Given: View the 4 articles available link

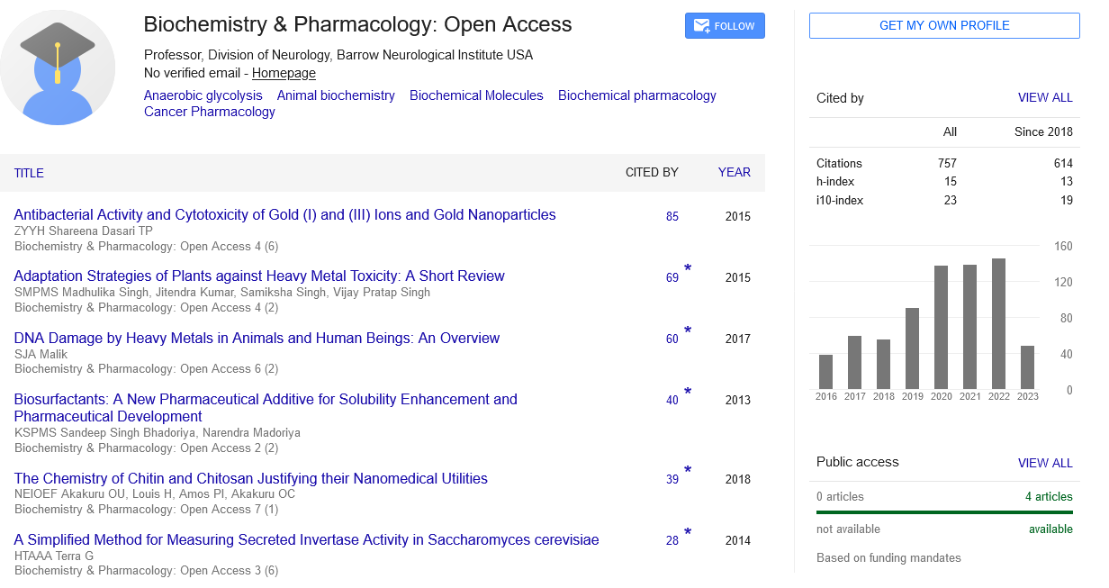Looking at the screenshot, I should pyautogui.click(x=1048, y=496).
